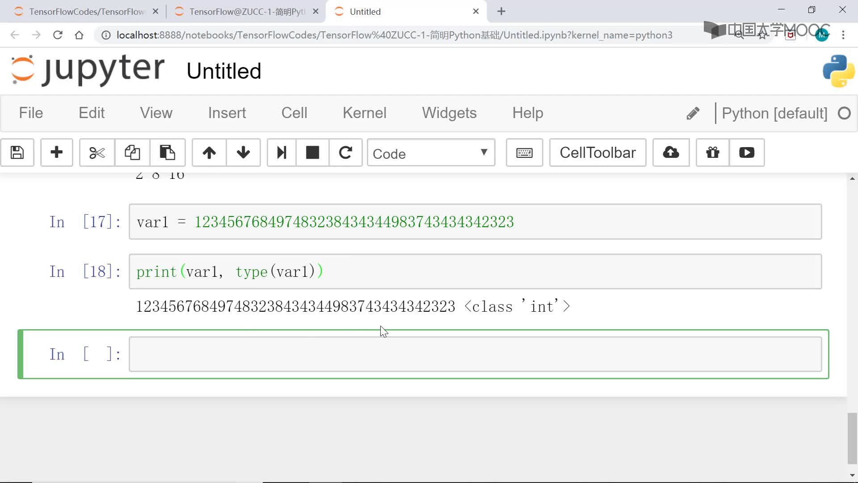Open the Widgets menu
Screen dimensions: 858x483
(449, 113)
